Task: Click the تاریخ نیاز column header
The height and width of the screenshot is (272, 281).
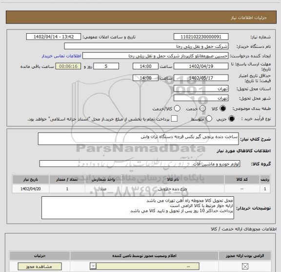Action: (31, 179)
